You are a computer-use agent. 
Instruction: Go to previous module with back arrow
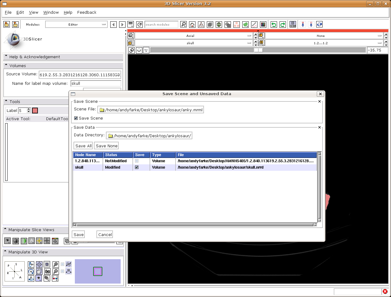point(113,24)
